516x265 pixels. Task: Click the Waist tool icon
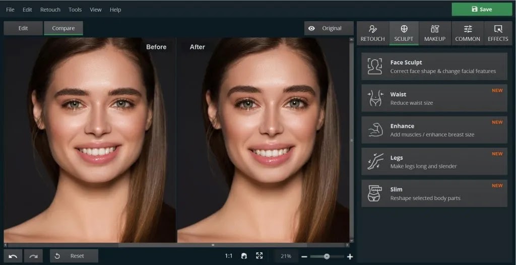[375, 98]
